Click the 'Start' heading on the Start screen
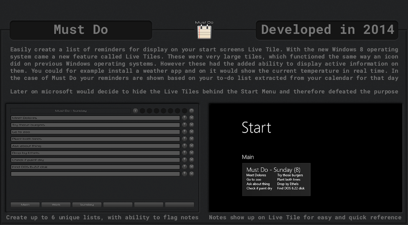The height and width of the screenshot is (225, 408). click(x=256, y=128)
